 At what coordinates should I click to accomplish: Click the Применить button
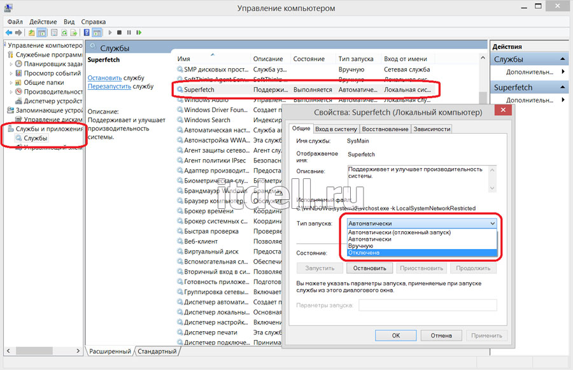pyautogui.click(x=486, y=335)
